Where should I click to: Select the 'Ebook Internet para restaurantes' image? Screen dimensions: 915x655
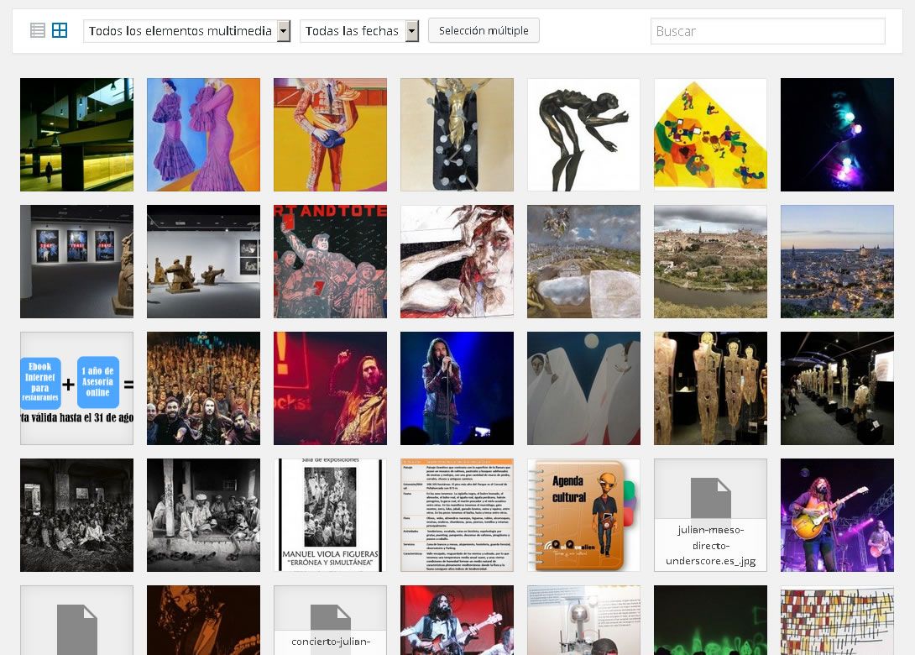(x=76, y=388)
